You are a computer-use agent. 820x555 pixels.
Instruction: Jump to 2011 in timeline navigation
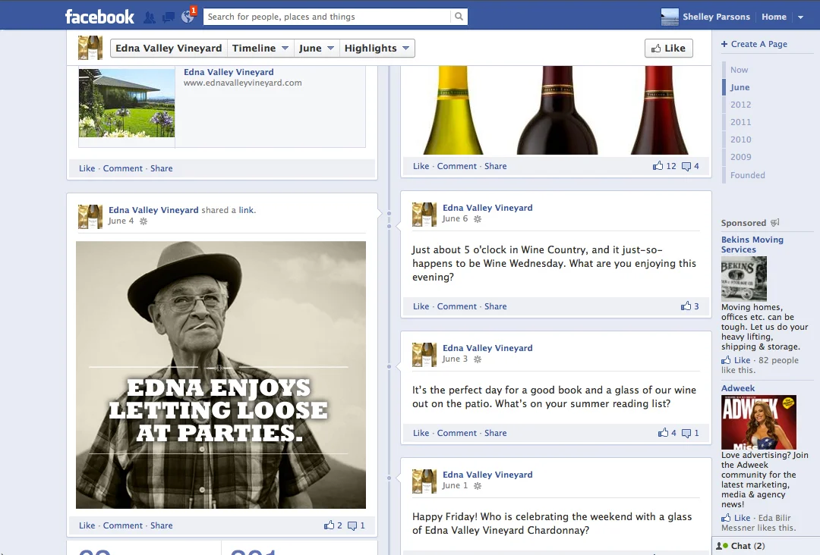740,122
